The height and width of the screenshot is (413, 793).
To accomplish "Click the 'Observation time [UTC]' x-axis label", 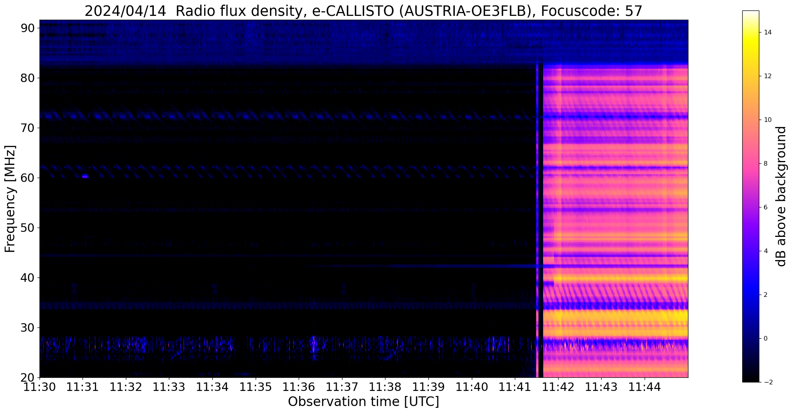I will [x=363, y=402].
